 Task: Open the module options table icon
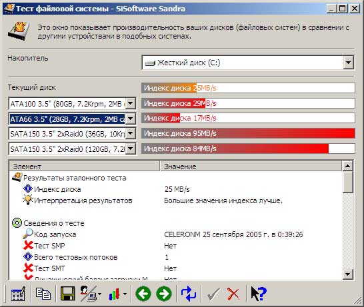coord(18,294)
